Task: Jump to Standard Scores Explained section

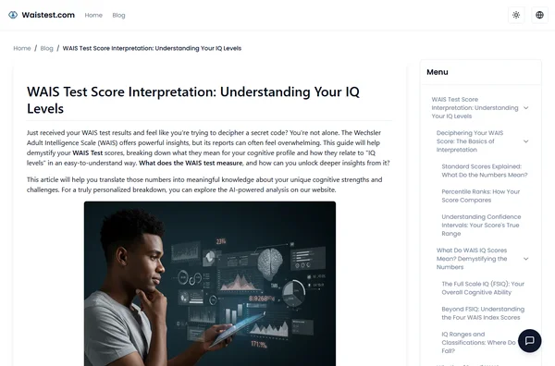Action: tap(485, 171)
